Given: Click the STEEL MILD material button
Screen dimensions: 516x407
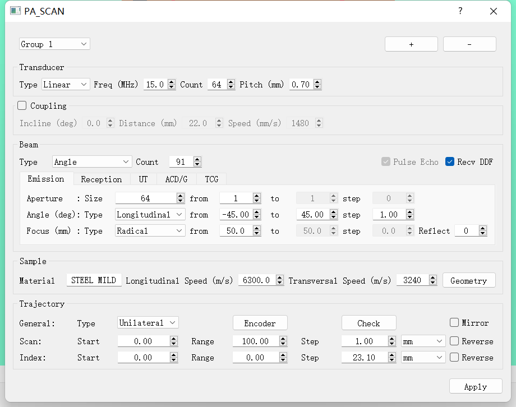Looking at the screenshot, I should pos(94,280).
